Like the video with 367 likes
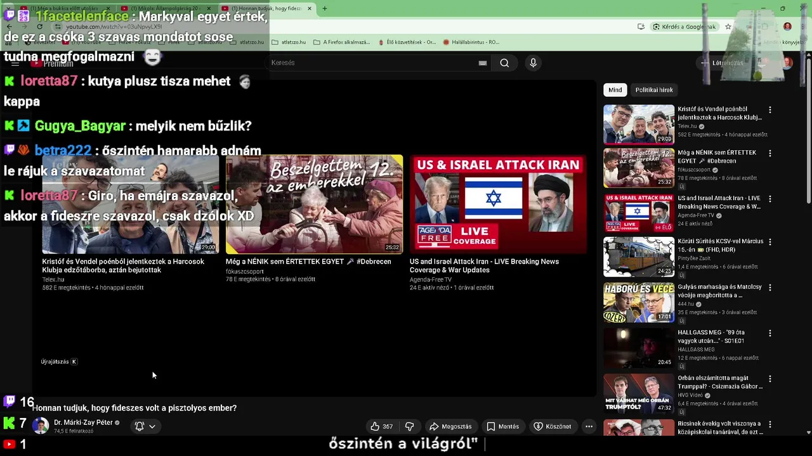The height and width of the screenshot is (456, 812). pyautogui.click(x=382, y=426)
